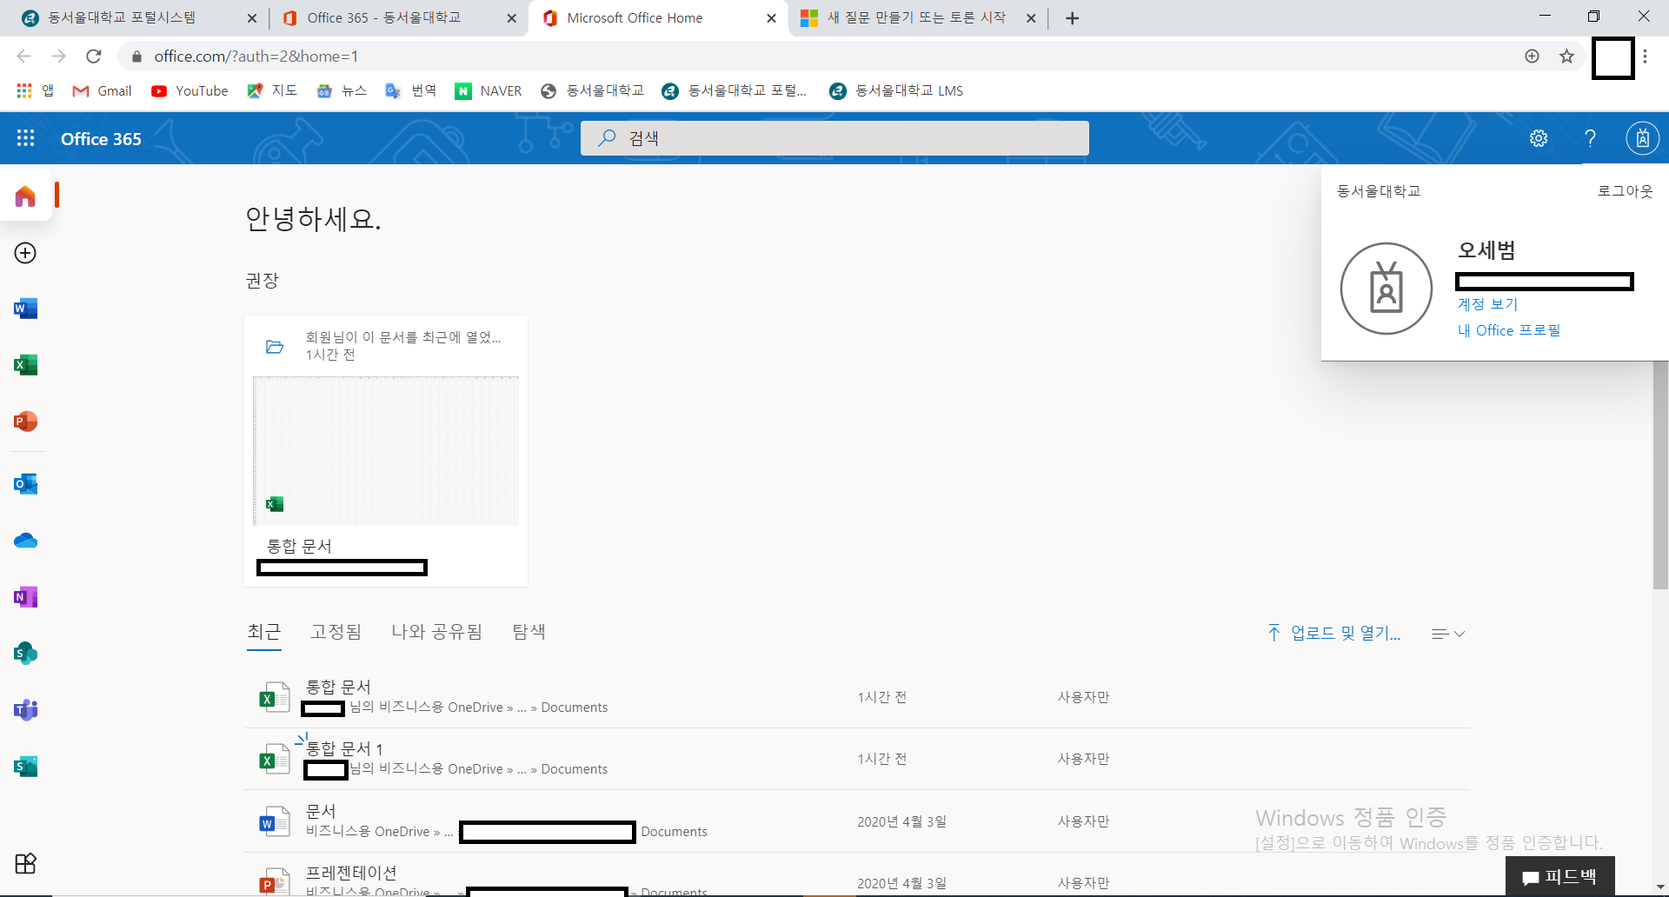Click the browser address bar URL

(x=256, y=56)
